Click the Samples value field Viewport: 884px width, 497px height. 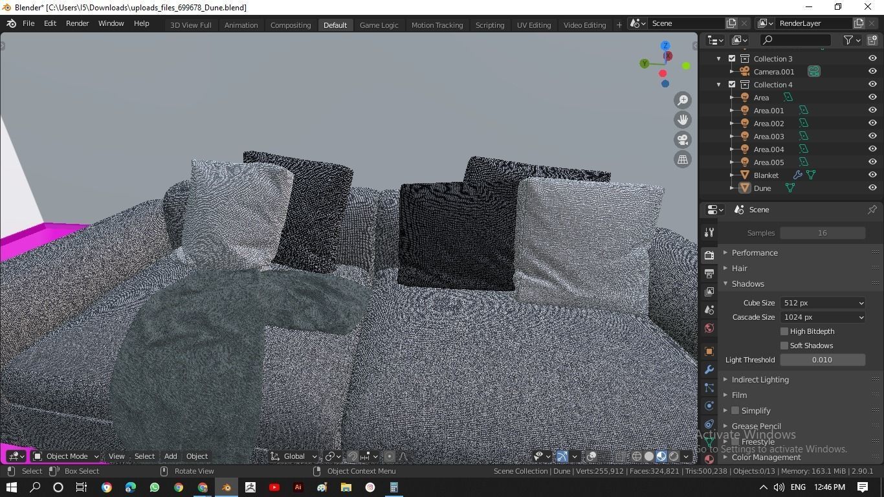click(x=823, y=233)
